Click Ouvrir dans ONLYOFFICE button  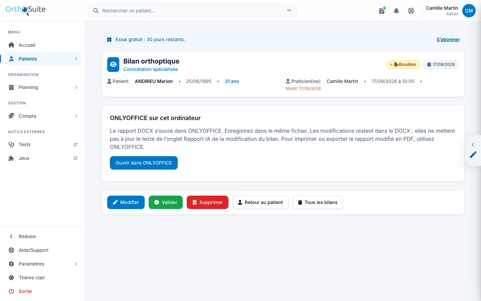[x=144, y=163]
